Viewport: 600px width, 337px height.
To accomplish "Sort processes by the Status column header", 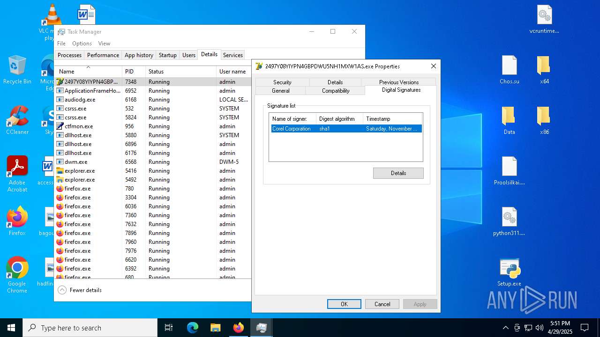I will click(x=180, y=72).
